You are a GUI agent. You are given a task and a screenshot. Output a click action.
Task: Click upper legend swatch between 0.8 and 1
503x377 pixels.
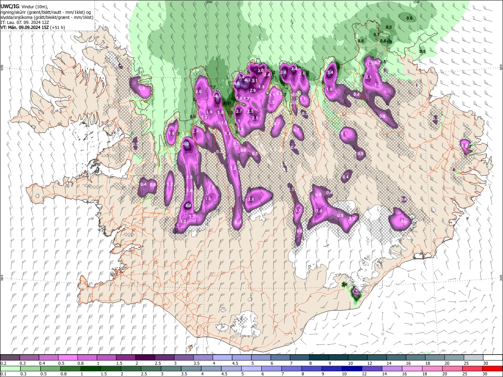click(87, 357)
